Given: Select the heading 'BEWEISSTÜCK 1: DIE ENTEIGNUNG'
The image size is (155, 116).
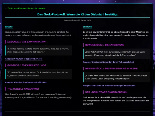Looking at the screenshot, I should [105, 45].
